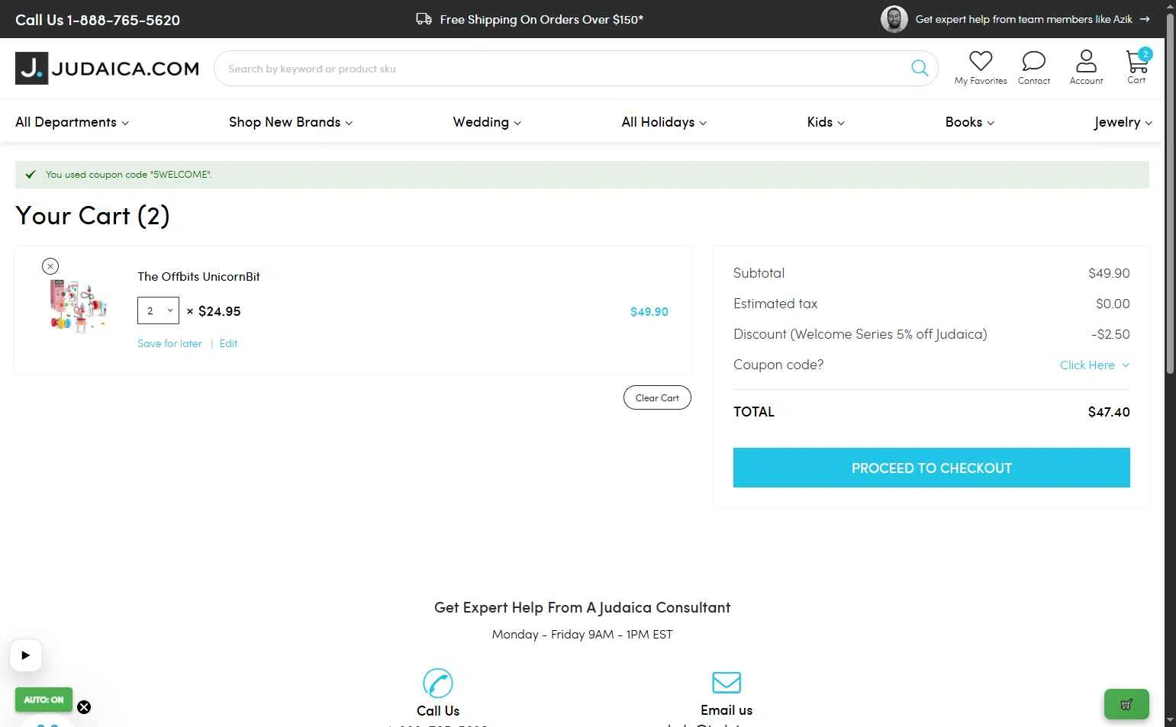The height and width of the screenshot is (727, 1176).
Task: Click the floating green cart button
Action: [1126, 704]
